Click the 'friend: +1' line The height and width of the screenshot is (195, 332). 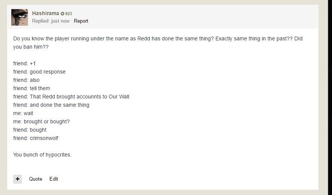point(24,63)
